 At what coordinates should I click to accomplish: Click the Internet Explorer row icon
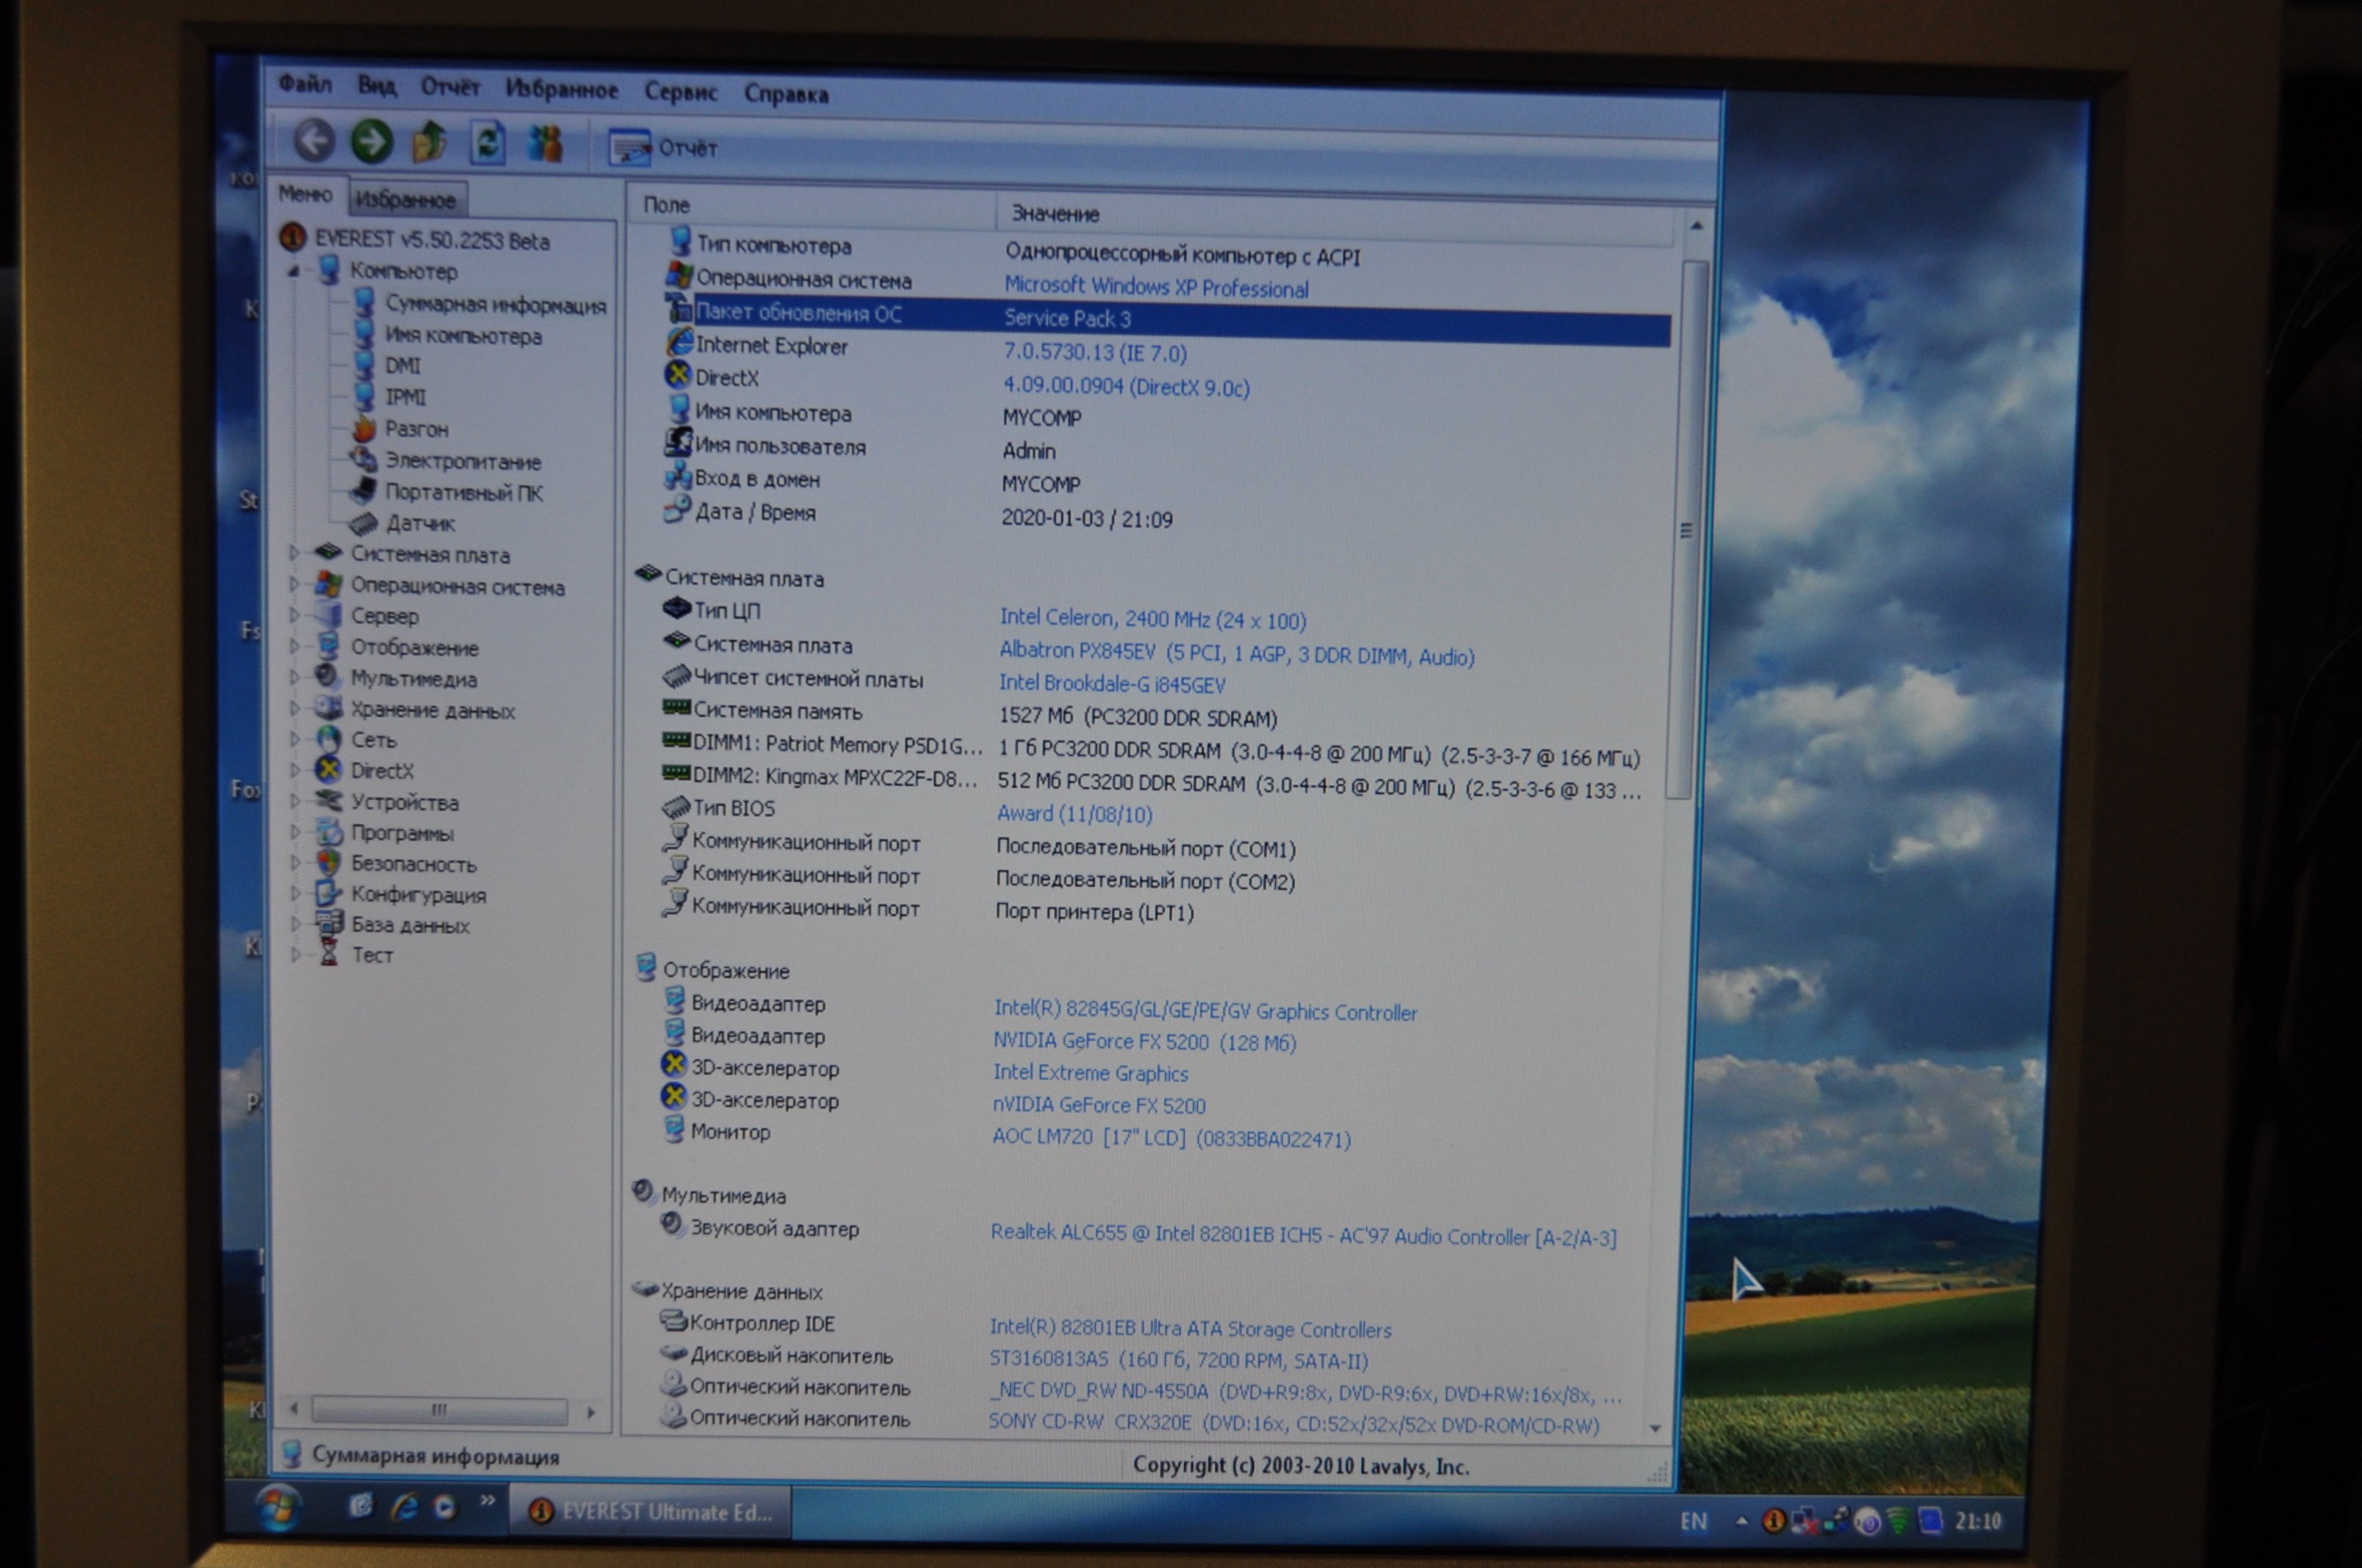click(x=679, y=343)
